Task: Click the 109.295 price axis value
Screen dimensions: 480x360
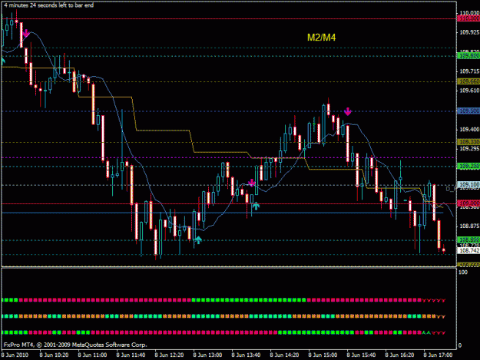Action: 469,149
